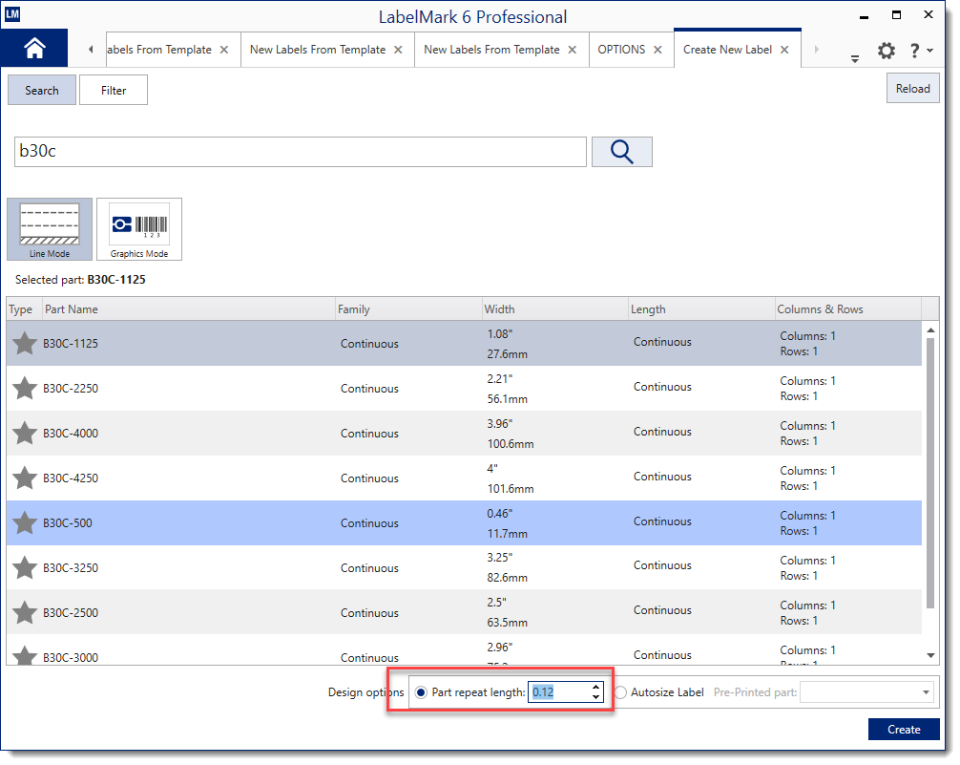Click the Reload button
Screen dimensions: 960x765
pos(912,89)
